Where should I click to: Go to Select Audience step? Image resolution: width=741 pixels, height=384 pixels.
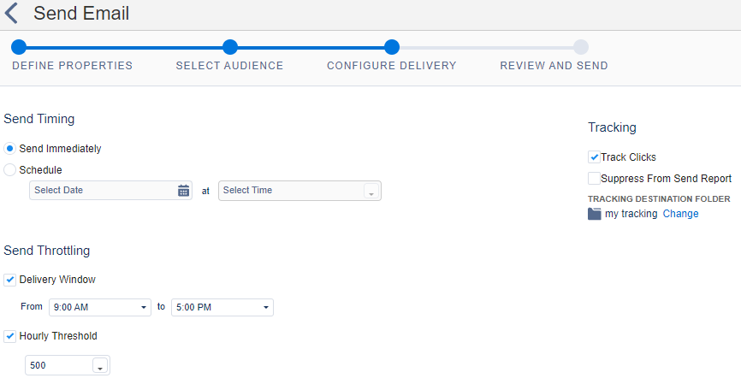click(x=229, y=66)
